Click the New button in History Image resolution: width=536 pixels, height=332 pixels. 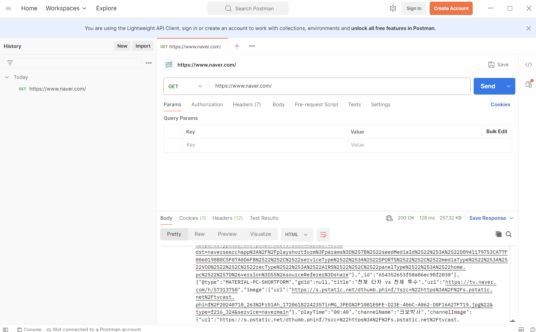tap(122, 46)
